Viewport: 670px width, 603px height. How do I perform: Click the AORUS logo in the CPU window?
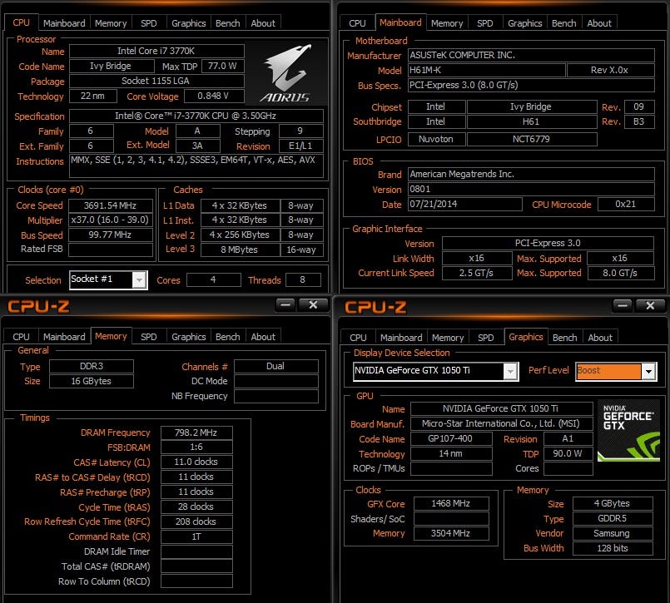click(286, 73)
